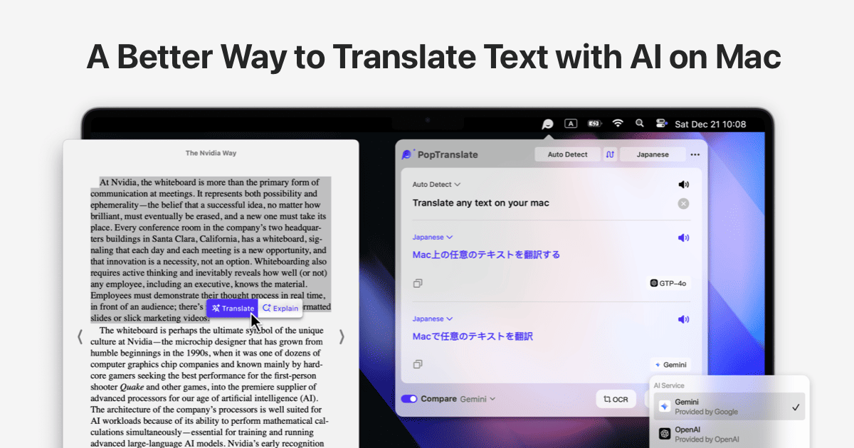This screenshot has height=448, width=854.
Task: Select Auto Detect in the top toolbar
Action: [x=567, y=154]
